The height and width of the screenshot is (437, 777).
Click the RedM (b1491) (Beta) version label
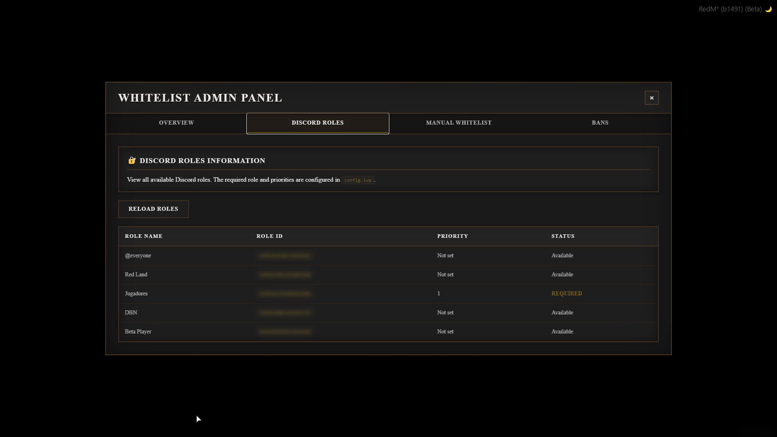click(730, 9)
